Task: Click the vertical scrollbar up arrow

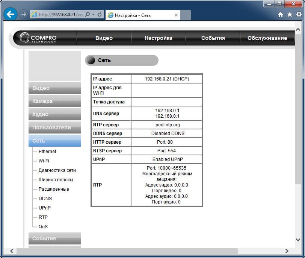Action: pyautogui.click(x=298, y=30)
